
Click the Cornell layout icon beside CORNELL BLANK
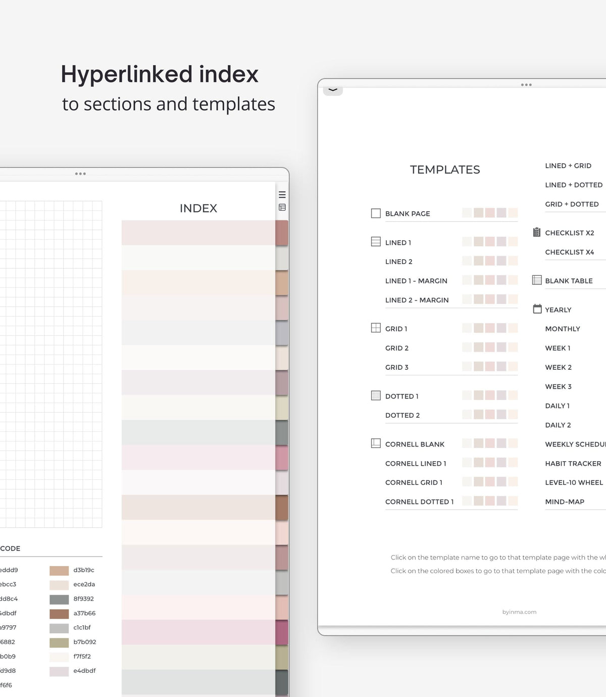376,443
